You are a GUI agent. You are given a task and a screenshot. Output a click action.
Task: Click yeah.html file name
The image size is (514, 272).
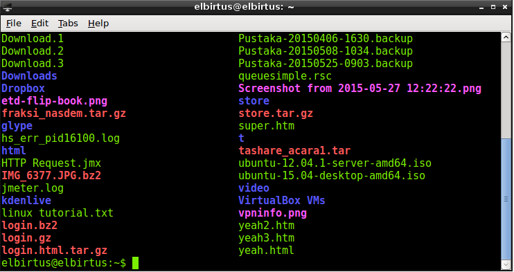click(266, 251)
